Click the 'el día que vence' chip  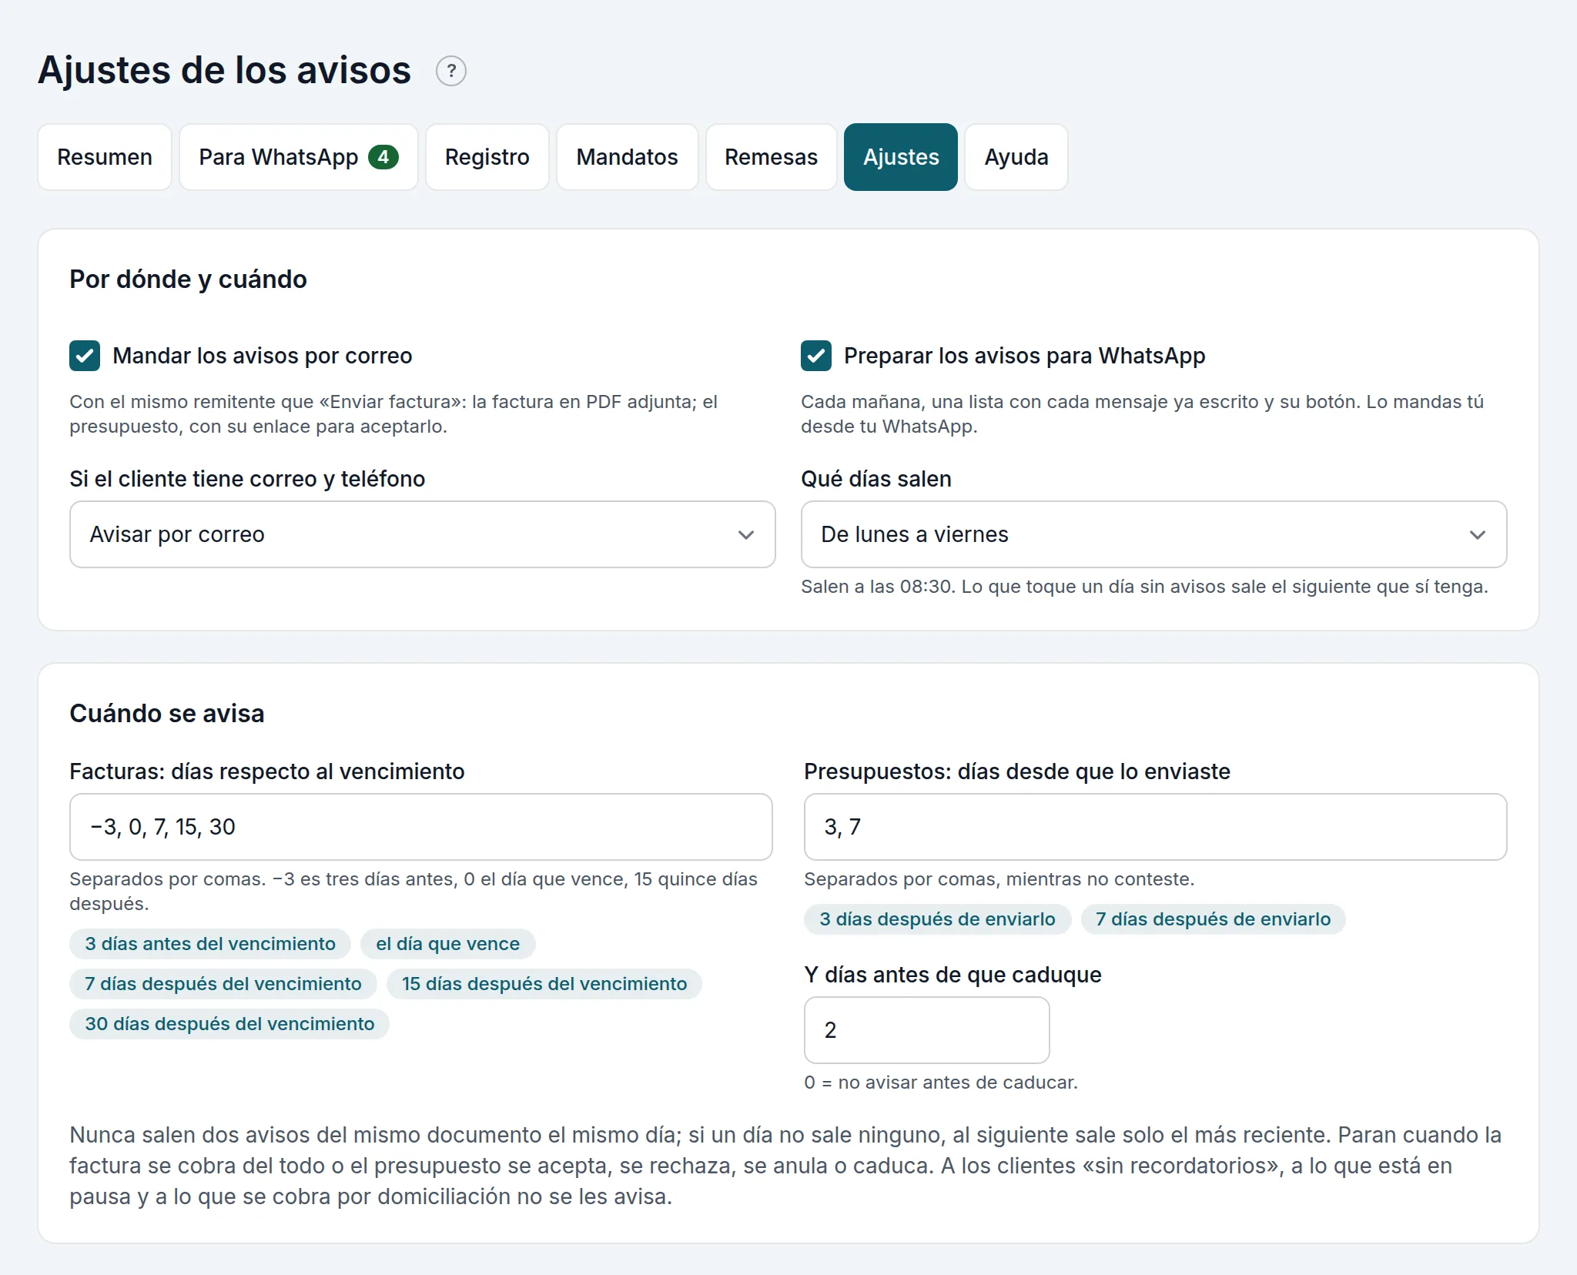[448, 944]
